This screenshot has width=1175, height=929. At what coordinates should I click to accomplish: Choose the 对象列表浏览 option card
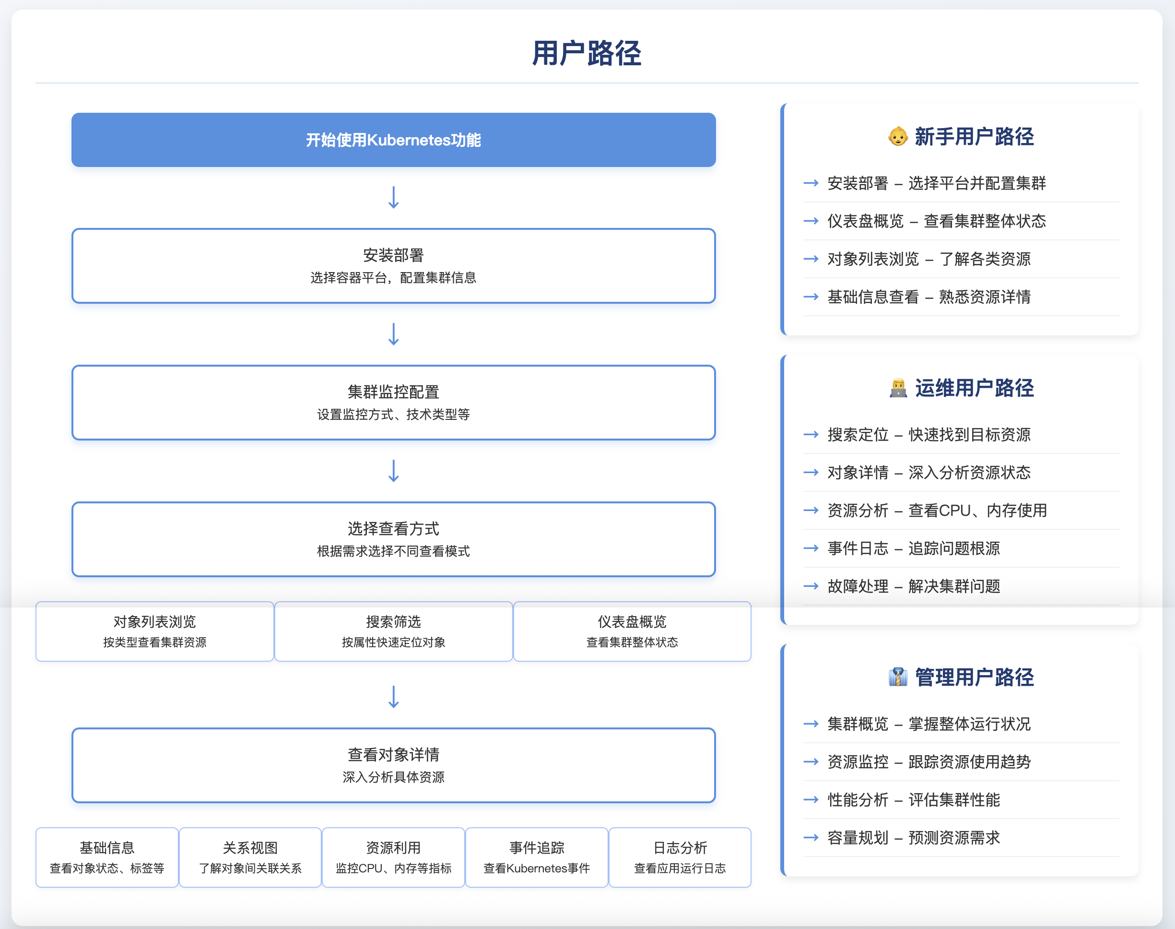155,631
